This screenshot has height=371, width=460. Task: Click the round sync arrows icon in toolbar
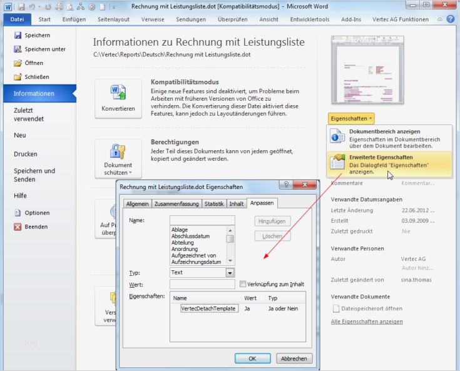(92, 7)
